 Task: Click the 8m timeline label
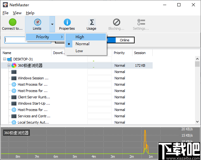(18, 157)
